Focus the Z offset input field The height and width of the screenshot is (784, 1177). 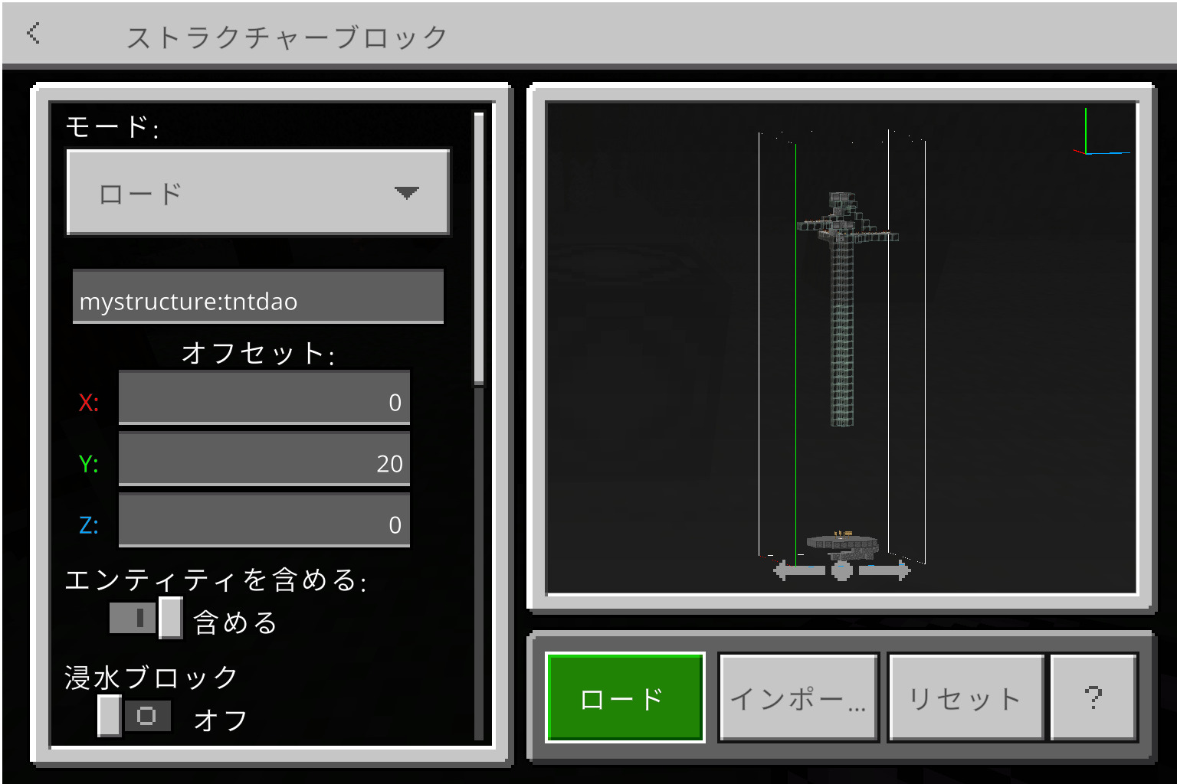(264, 521)
